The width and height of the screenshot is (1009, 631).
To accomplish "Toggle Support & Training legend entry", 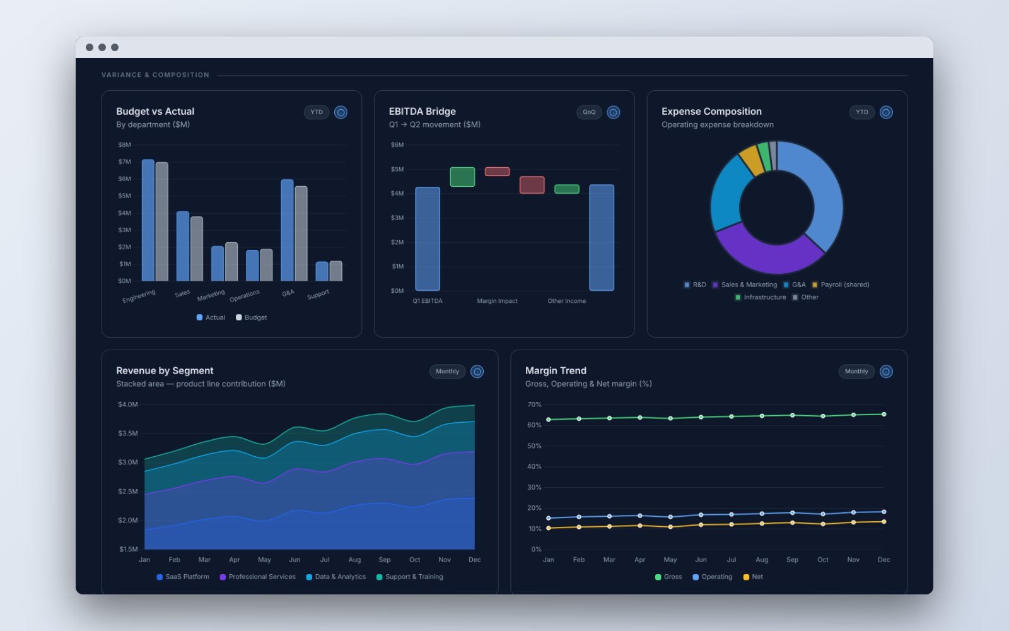I will [410, 577].
